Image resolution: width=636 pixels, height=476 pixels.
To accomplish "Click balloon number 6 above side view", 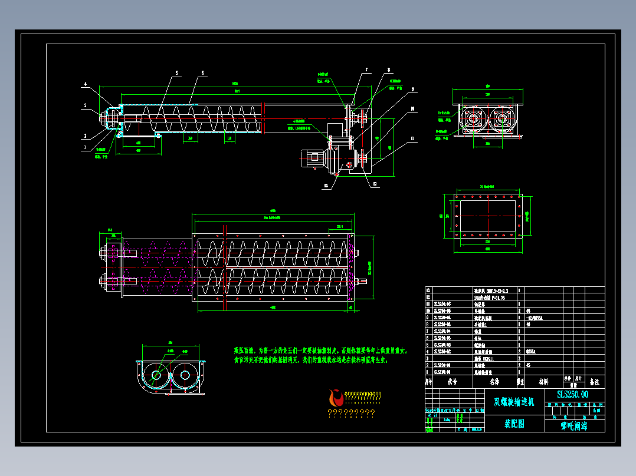I will (203, 73).
